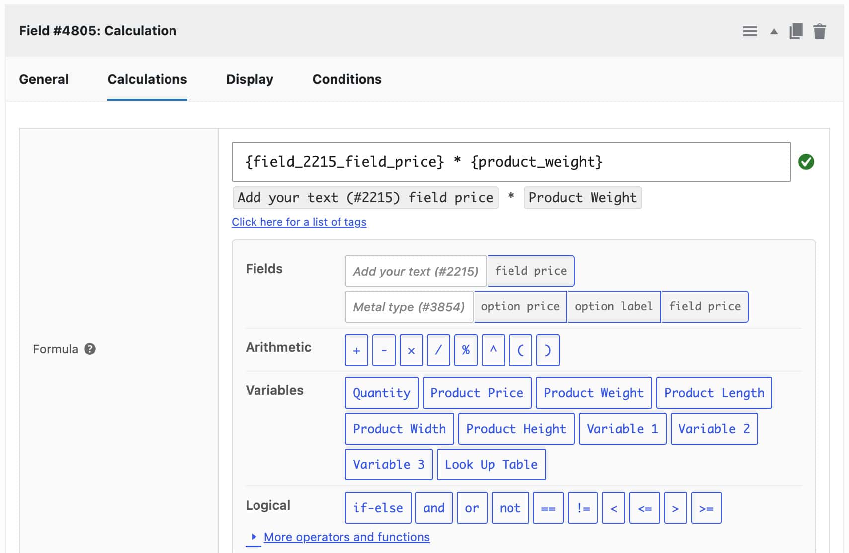
Task: Add the Product Width variable
Action: 400,429
